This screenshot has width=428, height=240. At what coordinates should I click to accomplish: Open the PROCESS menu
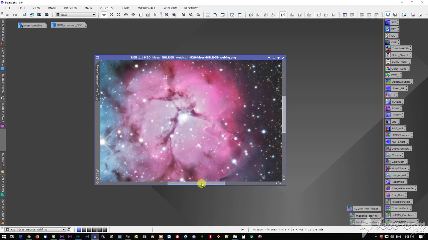pyautogui.click(x=106, y=8)
